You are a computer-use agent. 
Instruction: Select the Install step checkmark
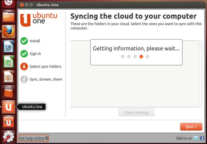[x=24, y=41]
